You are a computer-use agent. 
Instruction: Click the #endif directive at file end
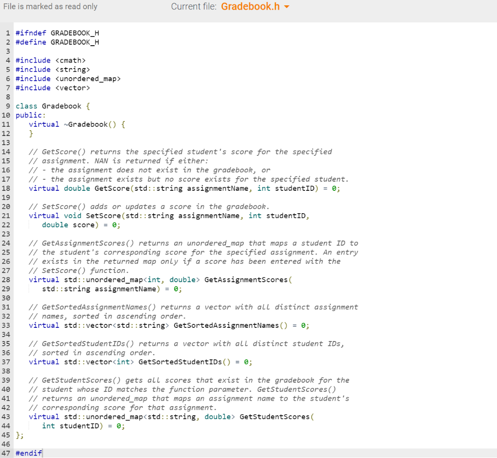(27, 453)
